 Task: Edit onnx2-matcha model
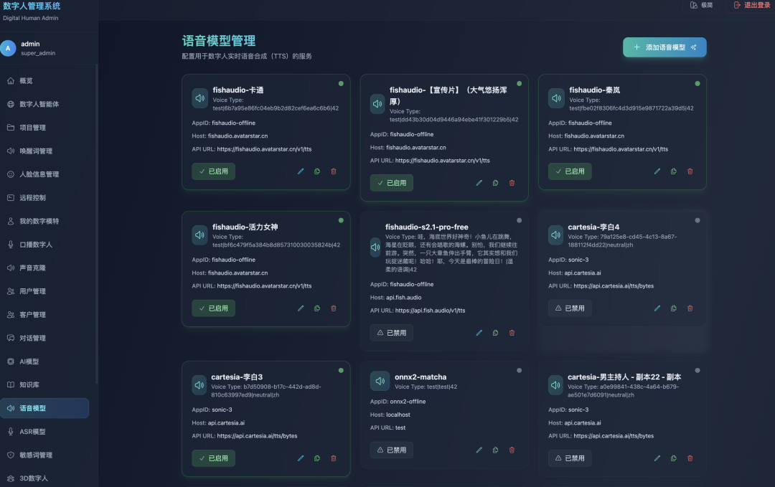point(479,450)
